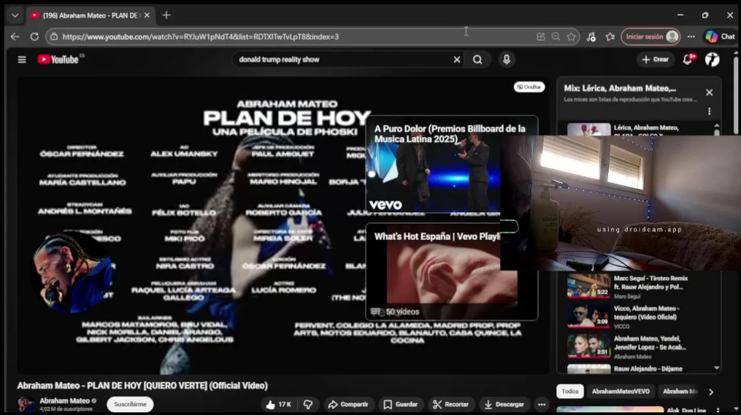Screen dimensions: 741x415
Task: Like the video with 17 K
Action: tap(279, 404)
